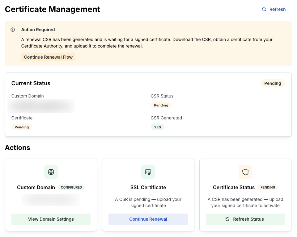Click the renewal CSR message in alert banner
The width and height of the screenshot is (297, 237).
[147, 43]
